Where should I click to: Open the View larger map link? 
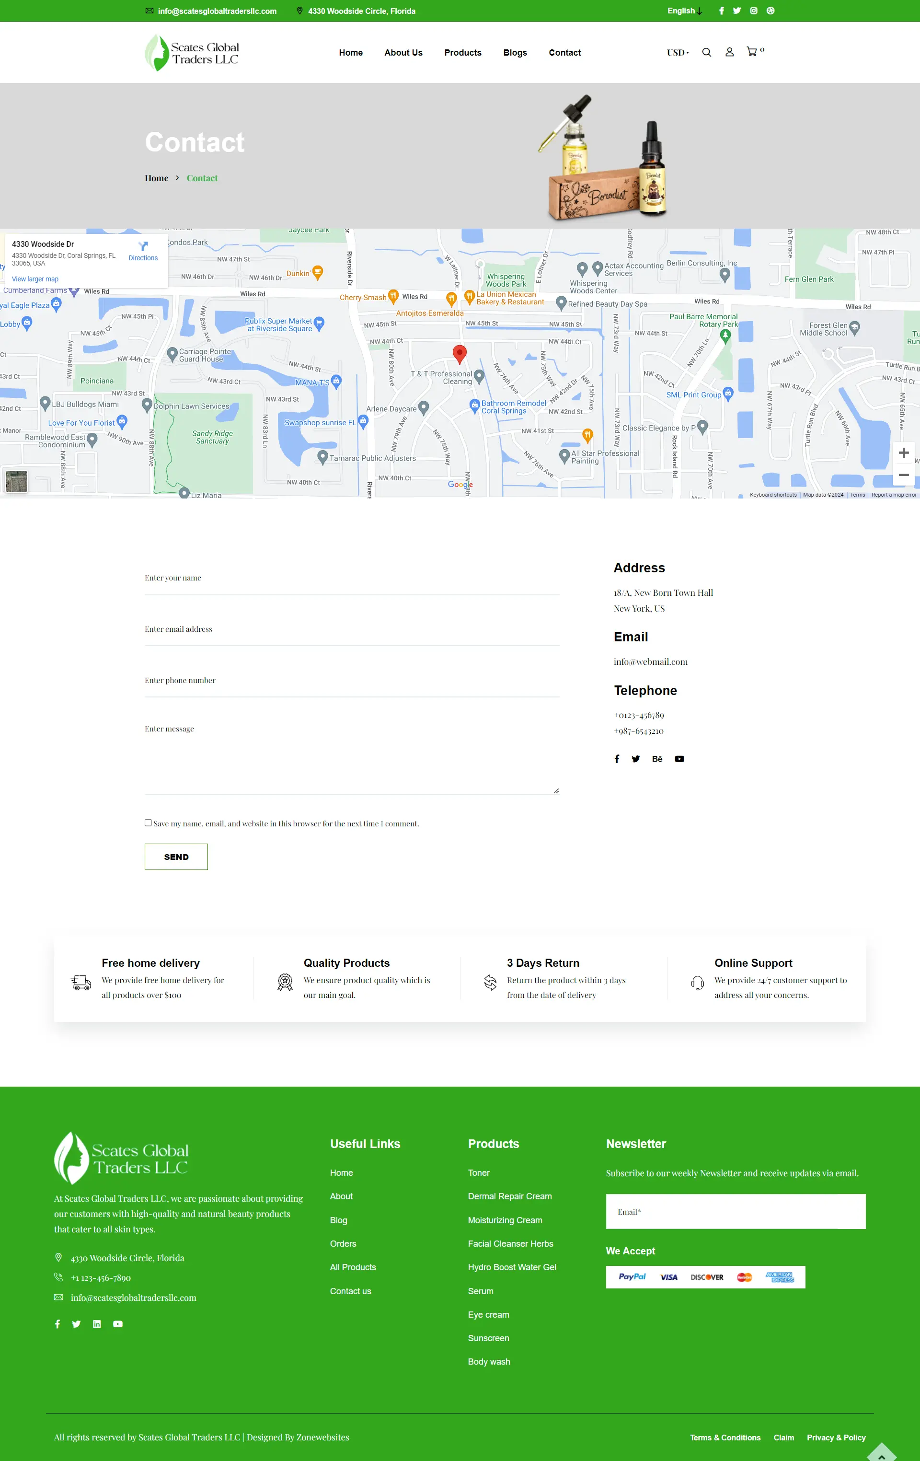point(35,279)
